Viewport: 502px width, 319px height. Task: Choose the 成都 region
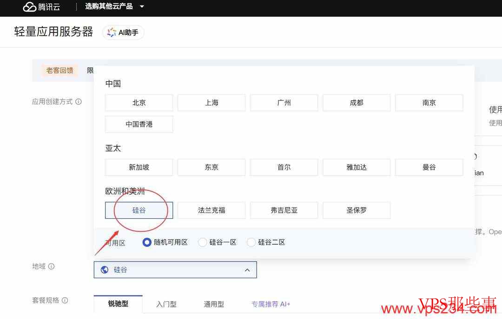[357, 103]
